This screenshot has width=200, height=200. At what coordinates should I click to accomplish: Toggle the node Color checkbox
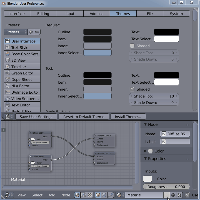point(150,151)
